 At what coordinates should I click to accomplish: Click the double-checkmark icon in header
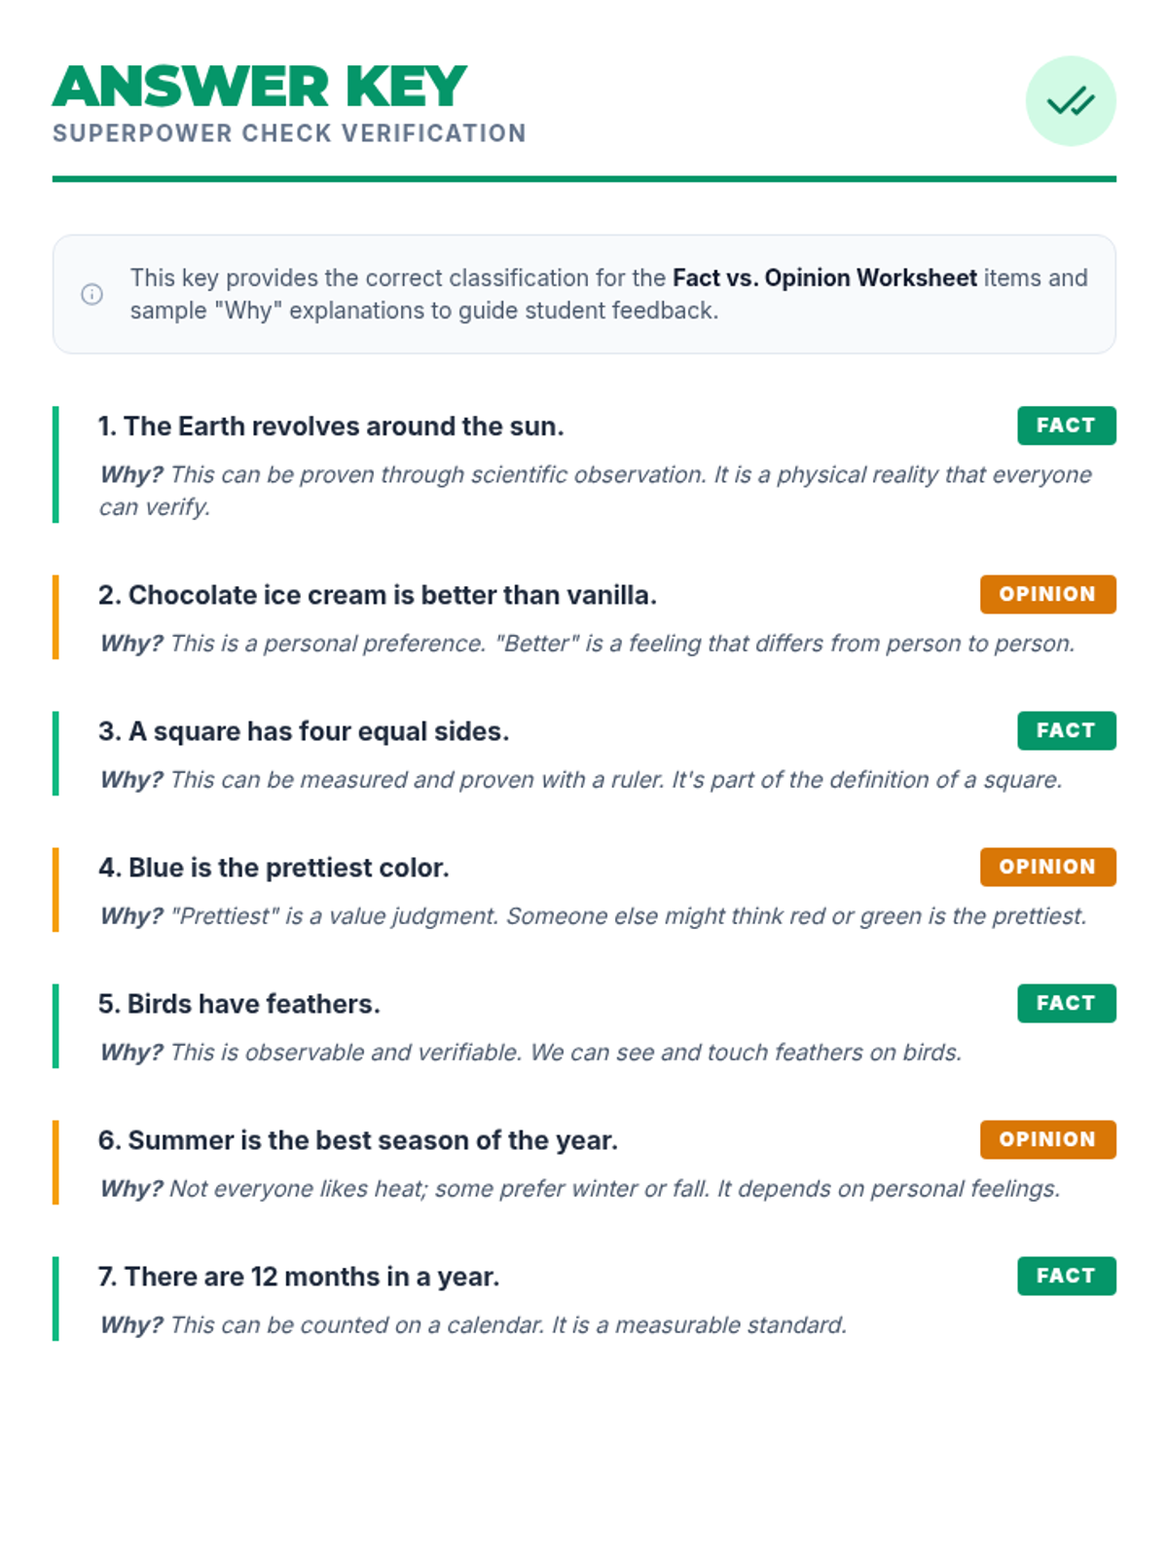[1071, 101]
